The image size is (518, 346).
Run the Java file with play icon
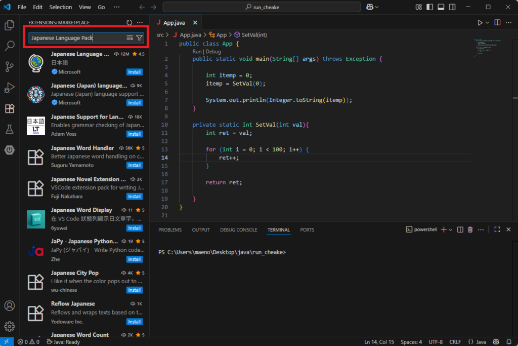[480, 22]
